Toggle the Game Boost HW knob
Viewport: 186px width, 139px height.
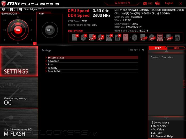point(18,30)
